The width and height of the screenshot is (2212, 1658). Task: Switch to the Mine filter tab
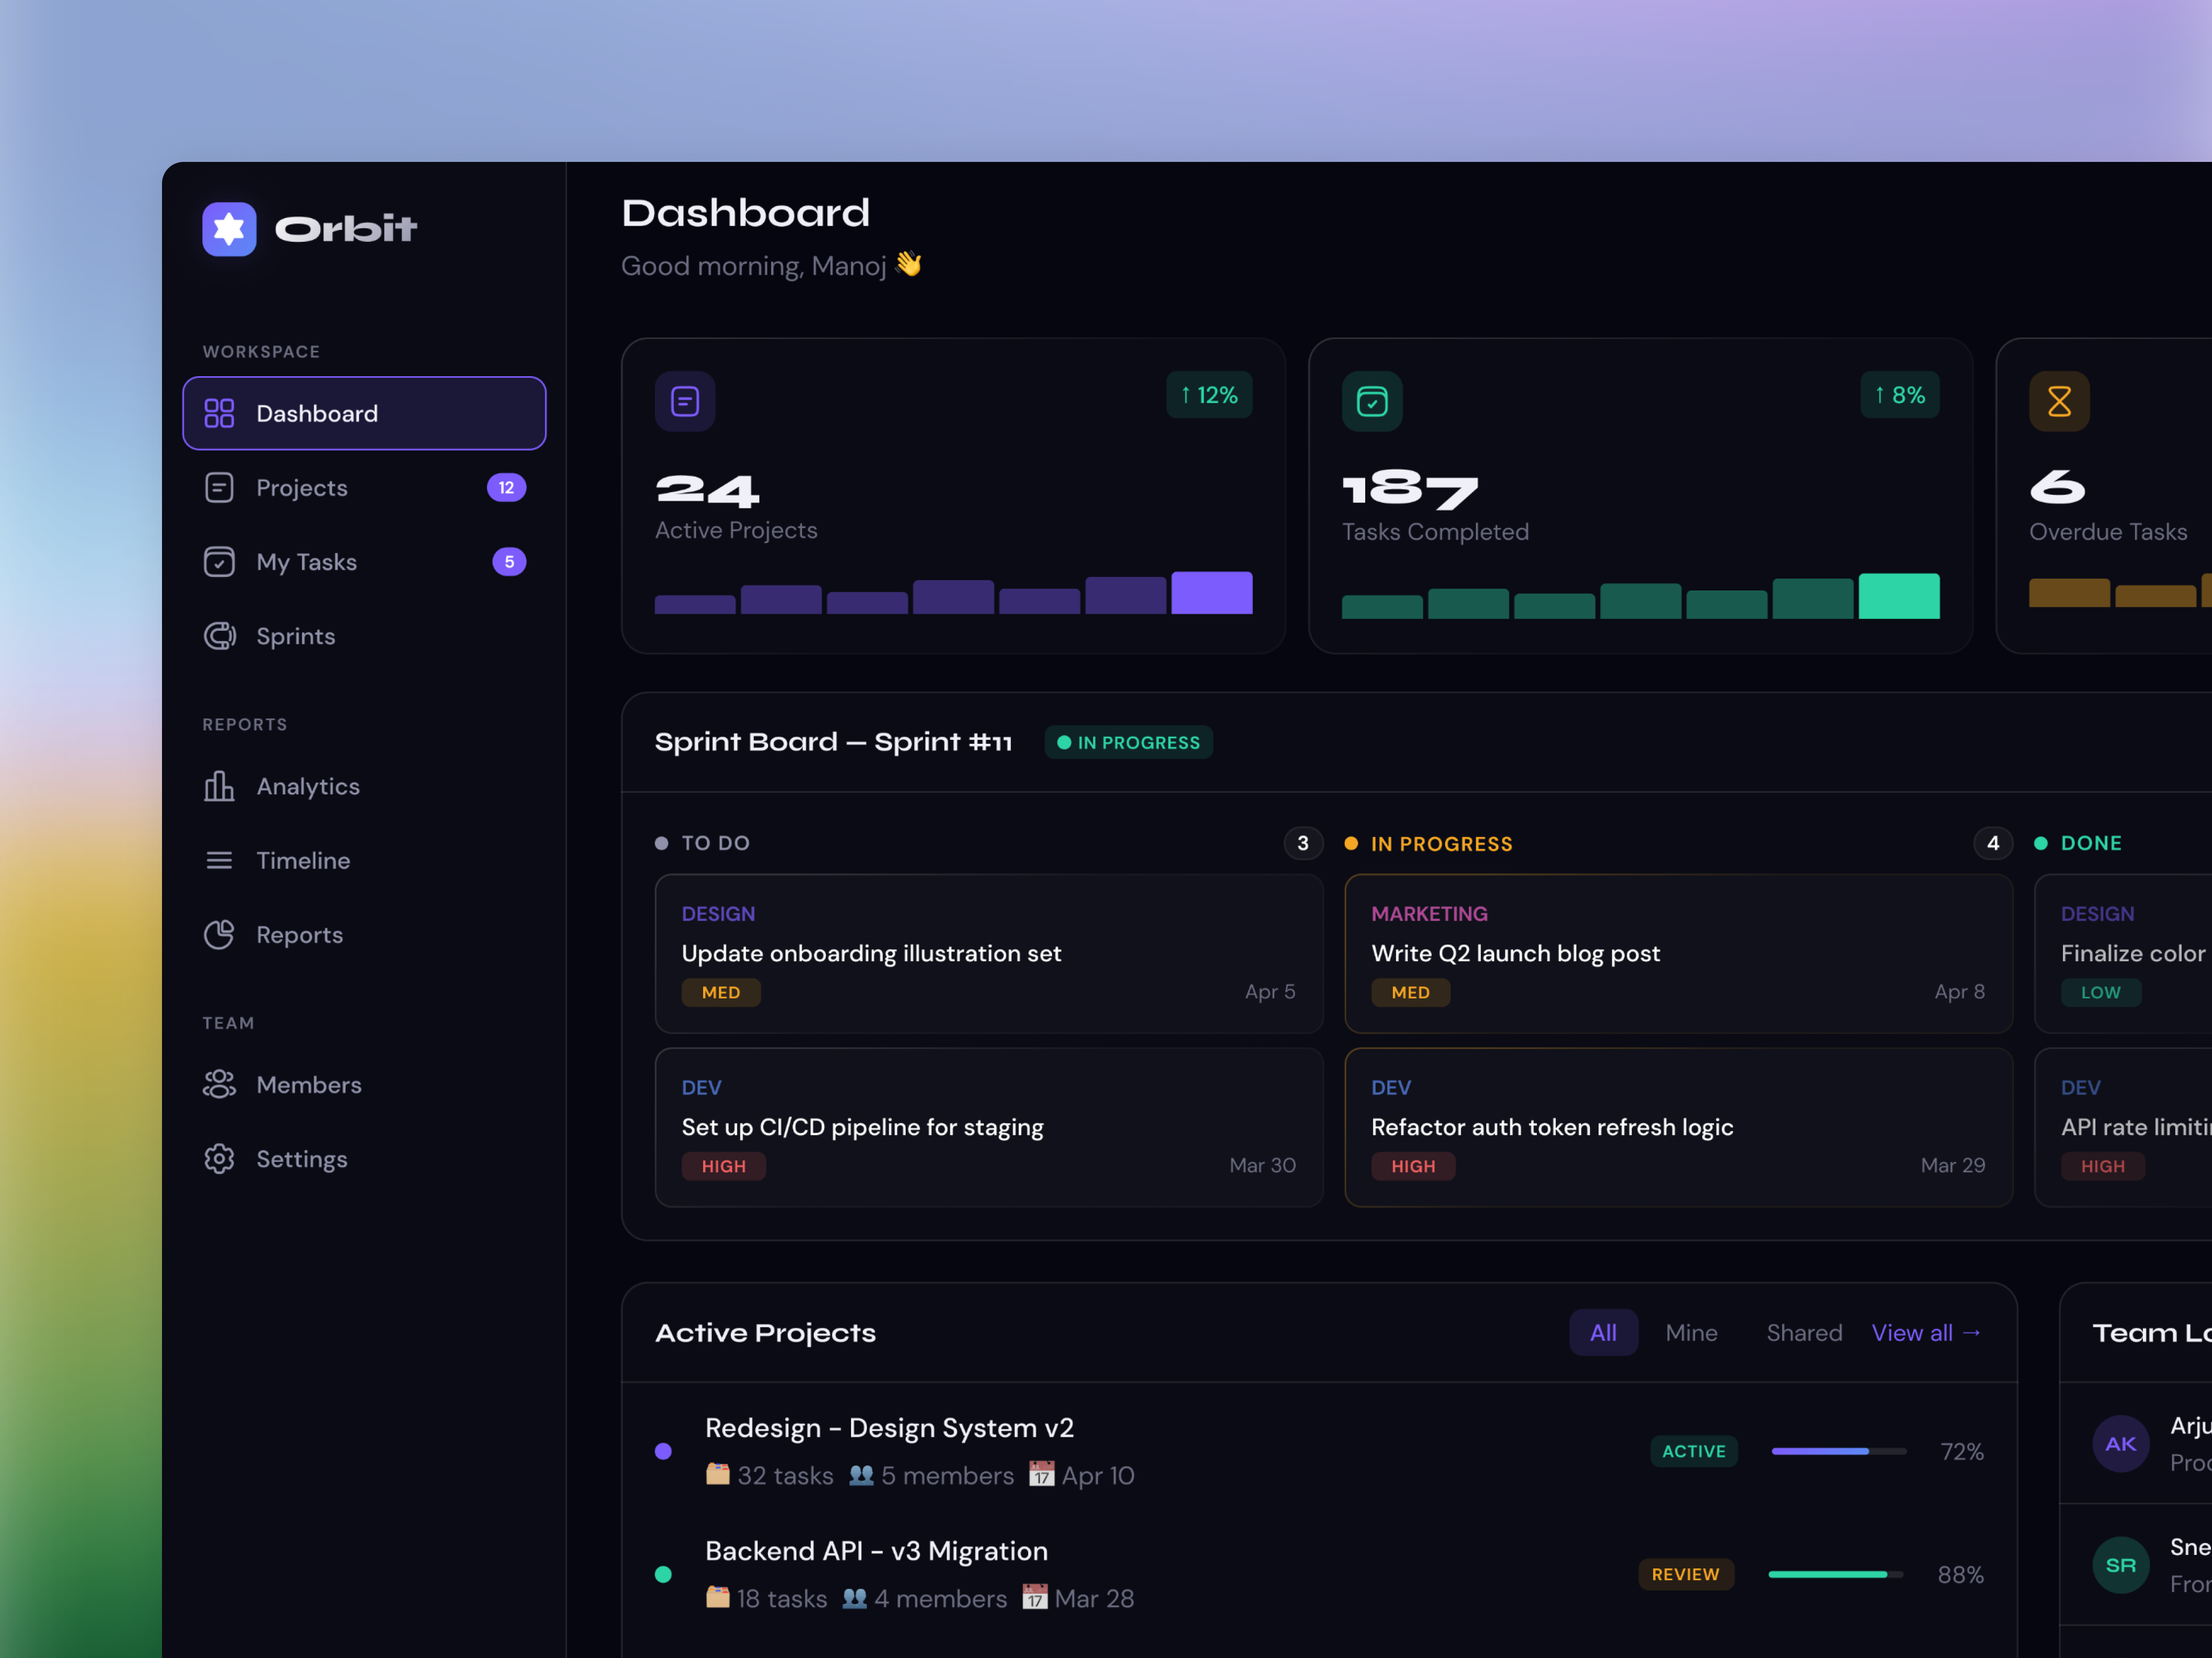point(1691,1332)
